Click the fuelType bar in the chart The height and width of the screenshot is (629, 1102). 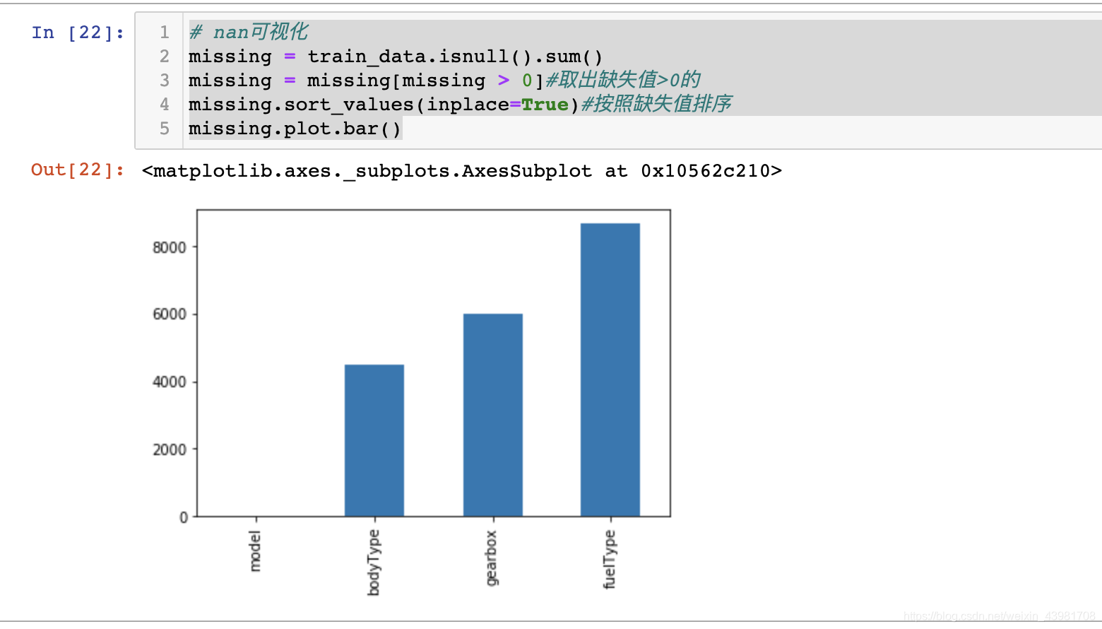click(x=610, y=370)
